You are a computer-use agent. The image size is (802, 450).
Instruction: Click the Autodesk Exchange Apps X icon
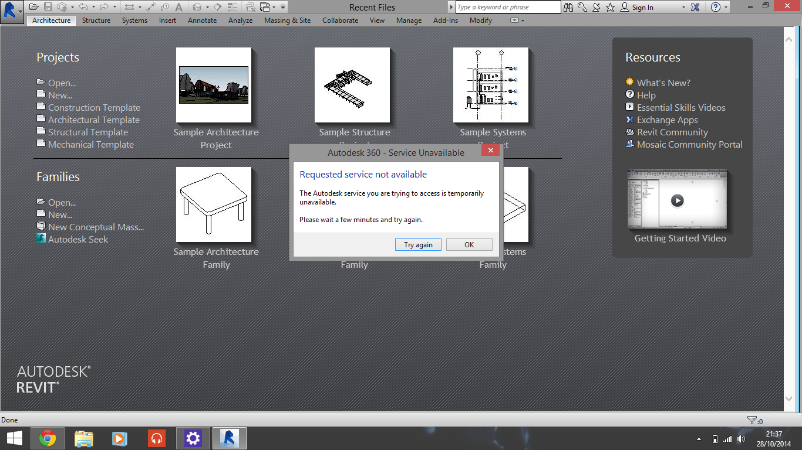pyautogui.click(x=695, y=7)
